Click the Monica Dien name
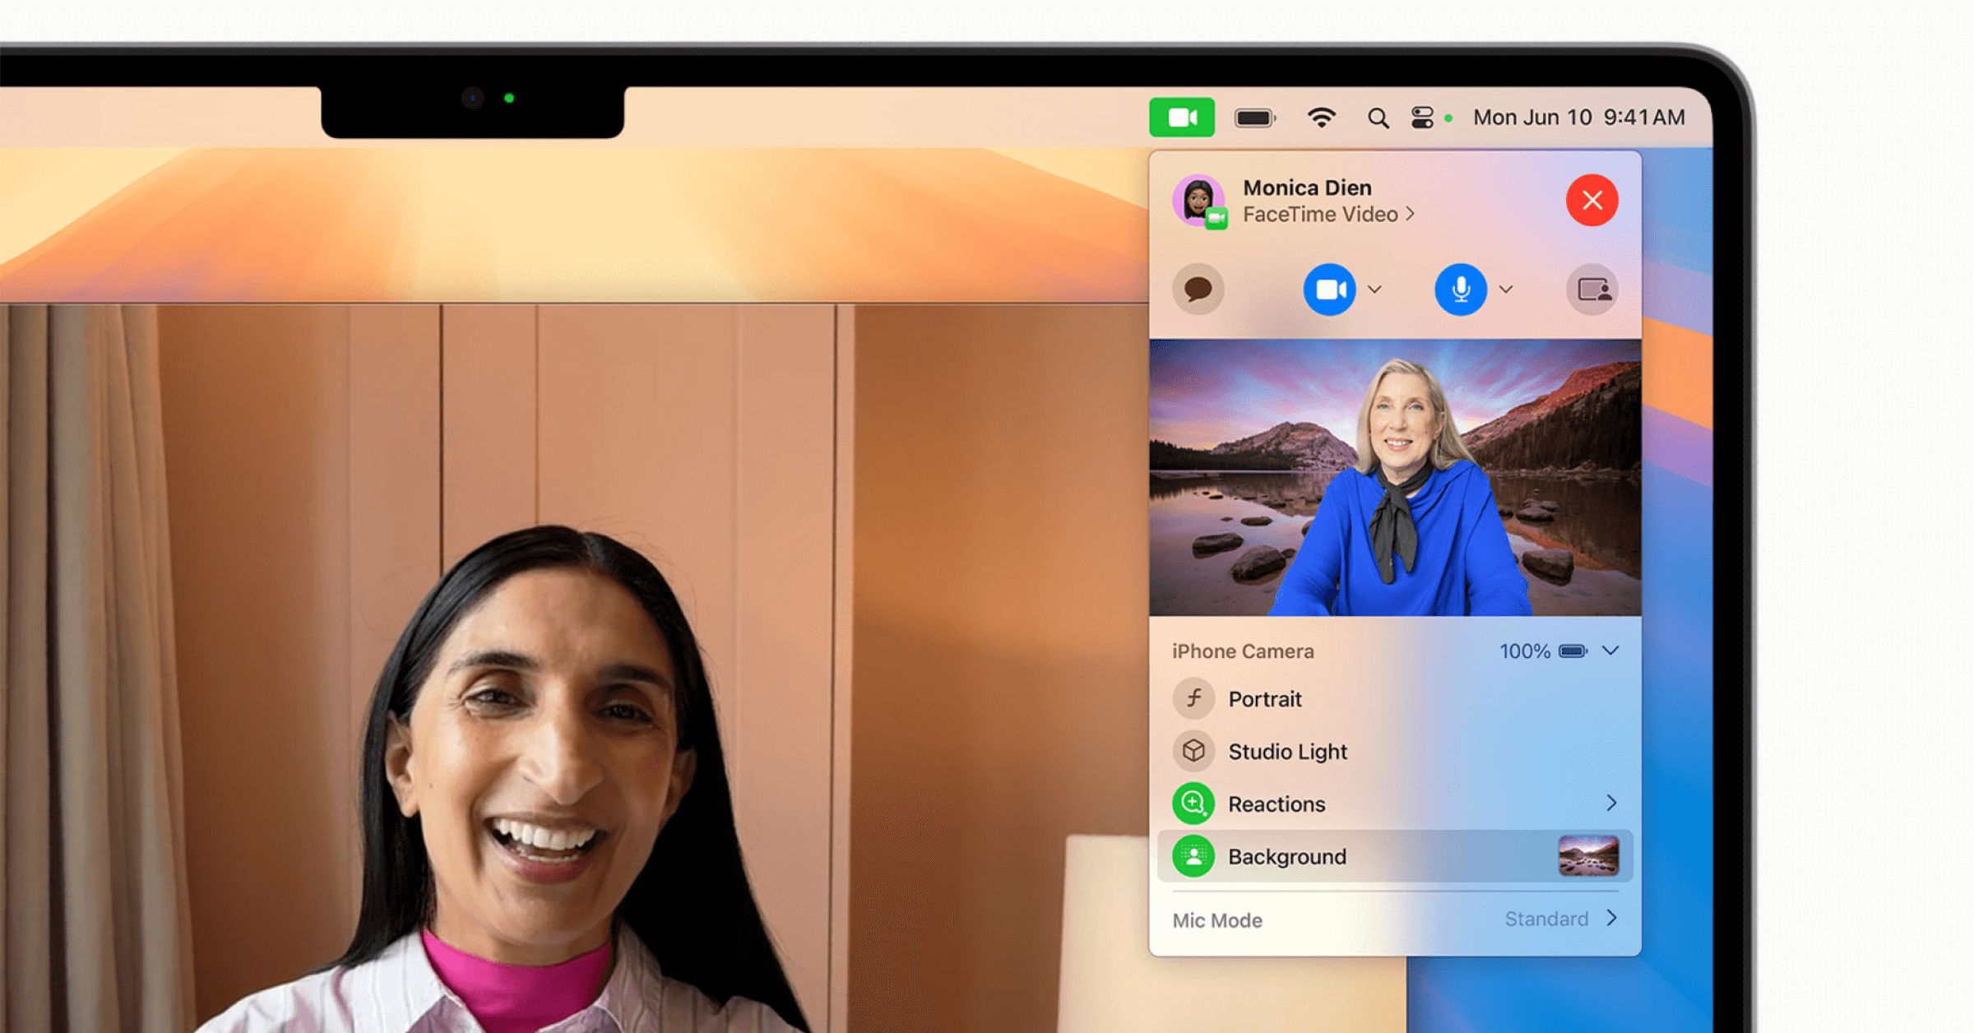Image resolution: width=1974 pixels, height=1033 pixels. coord(1307,188)
